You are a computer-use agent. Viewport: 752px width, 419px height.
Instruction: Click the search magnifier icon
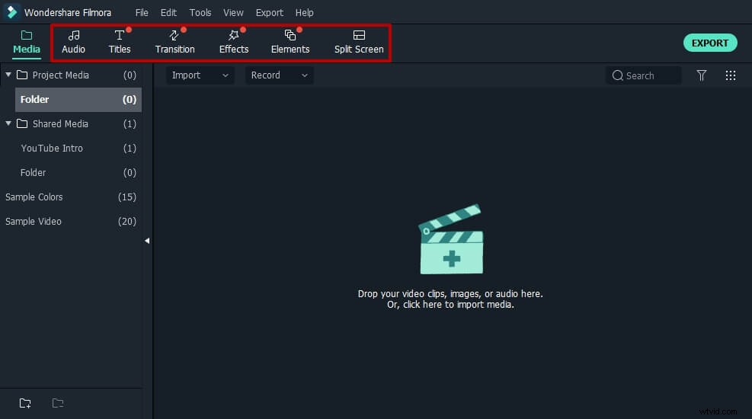[x=617, y=75]
